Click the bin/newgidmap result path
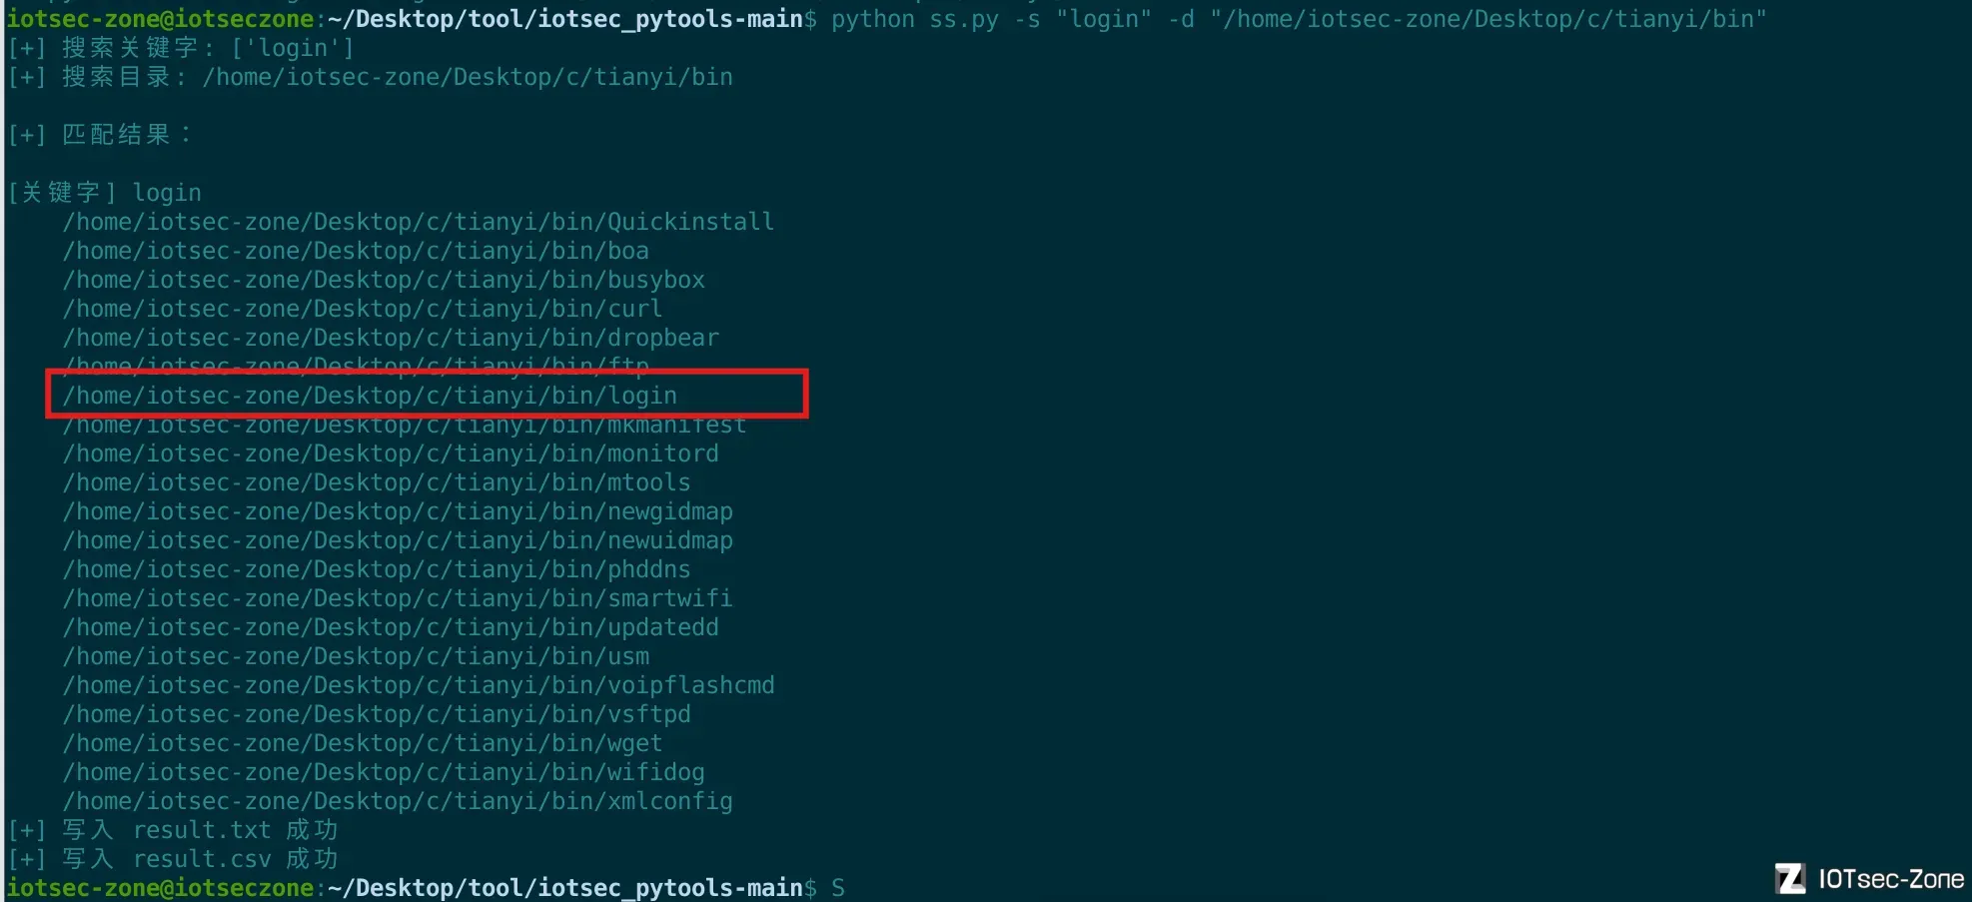 (x=398, y=511)
